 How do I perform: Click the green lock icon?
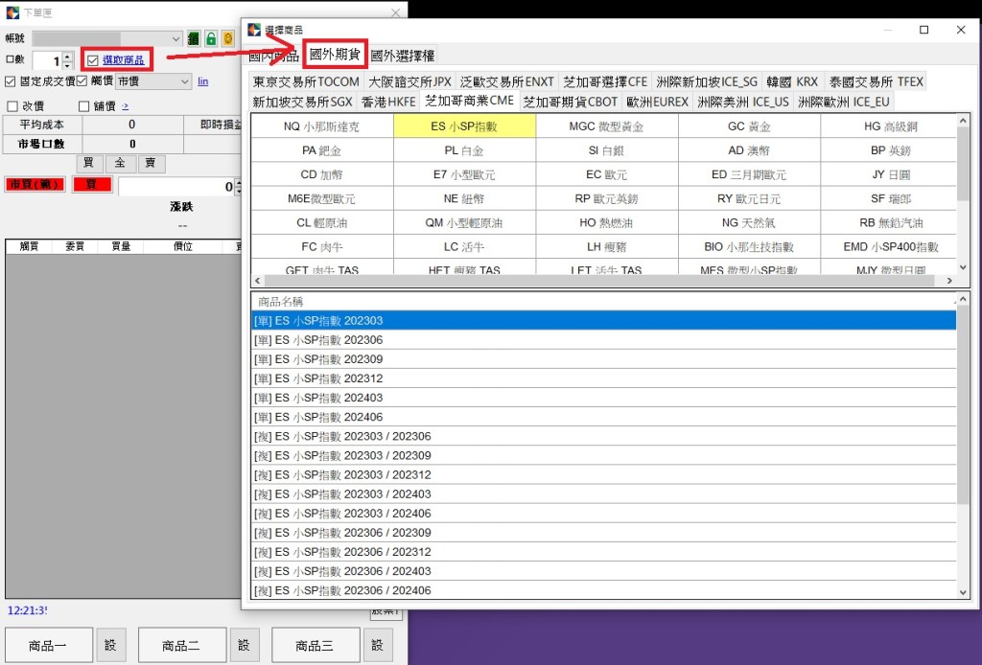(x=211, y=38)
